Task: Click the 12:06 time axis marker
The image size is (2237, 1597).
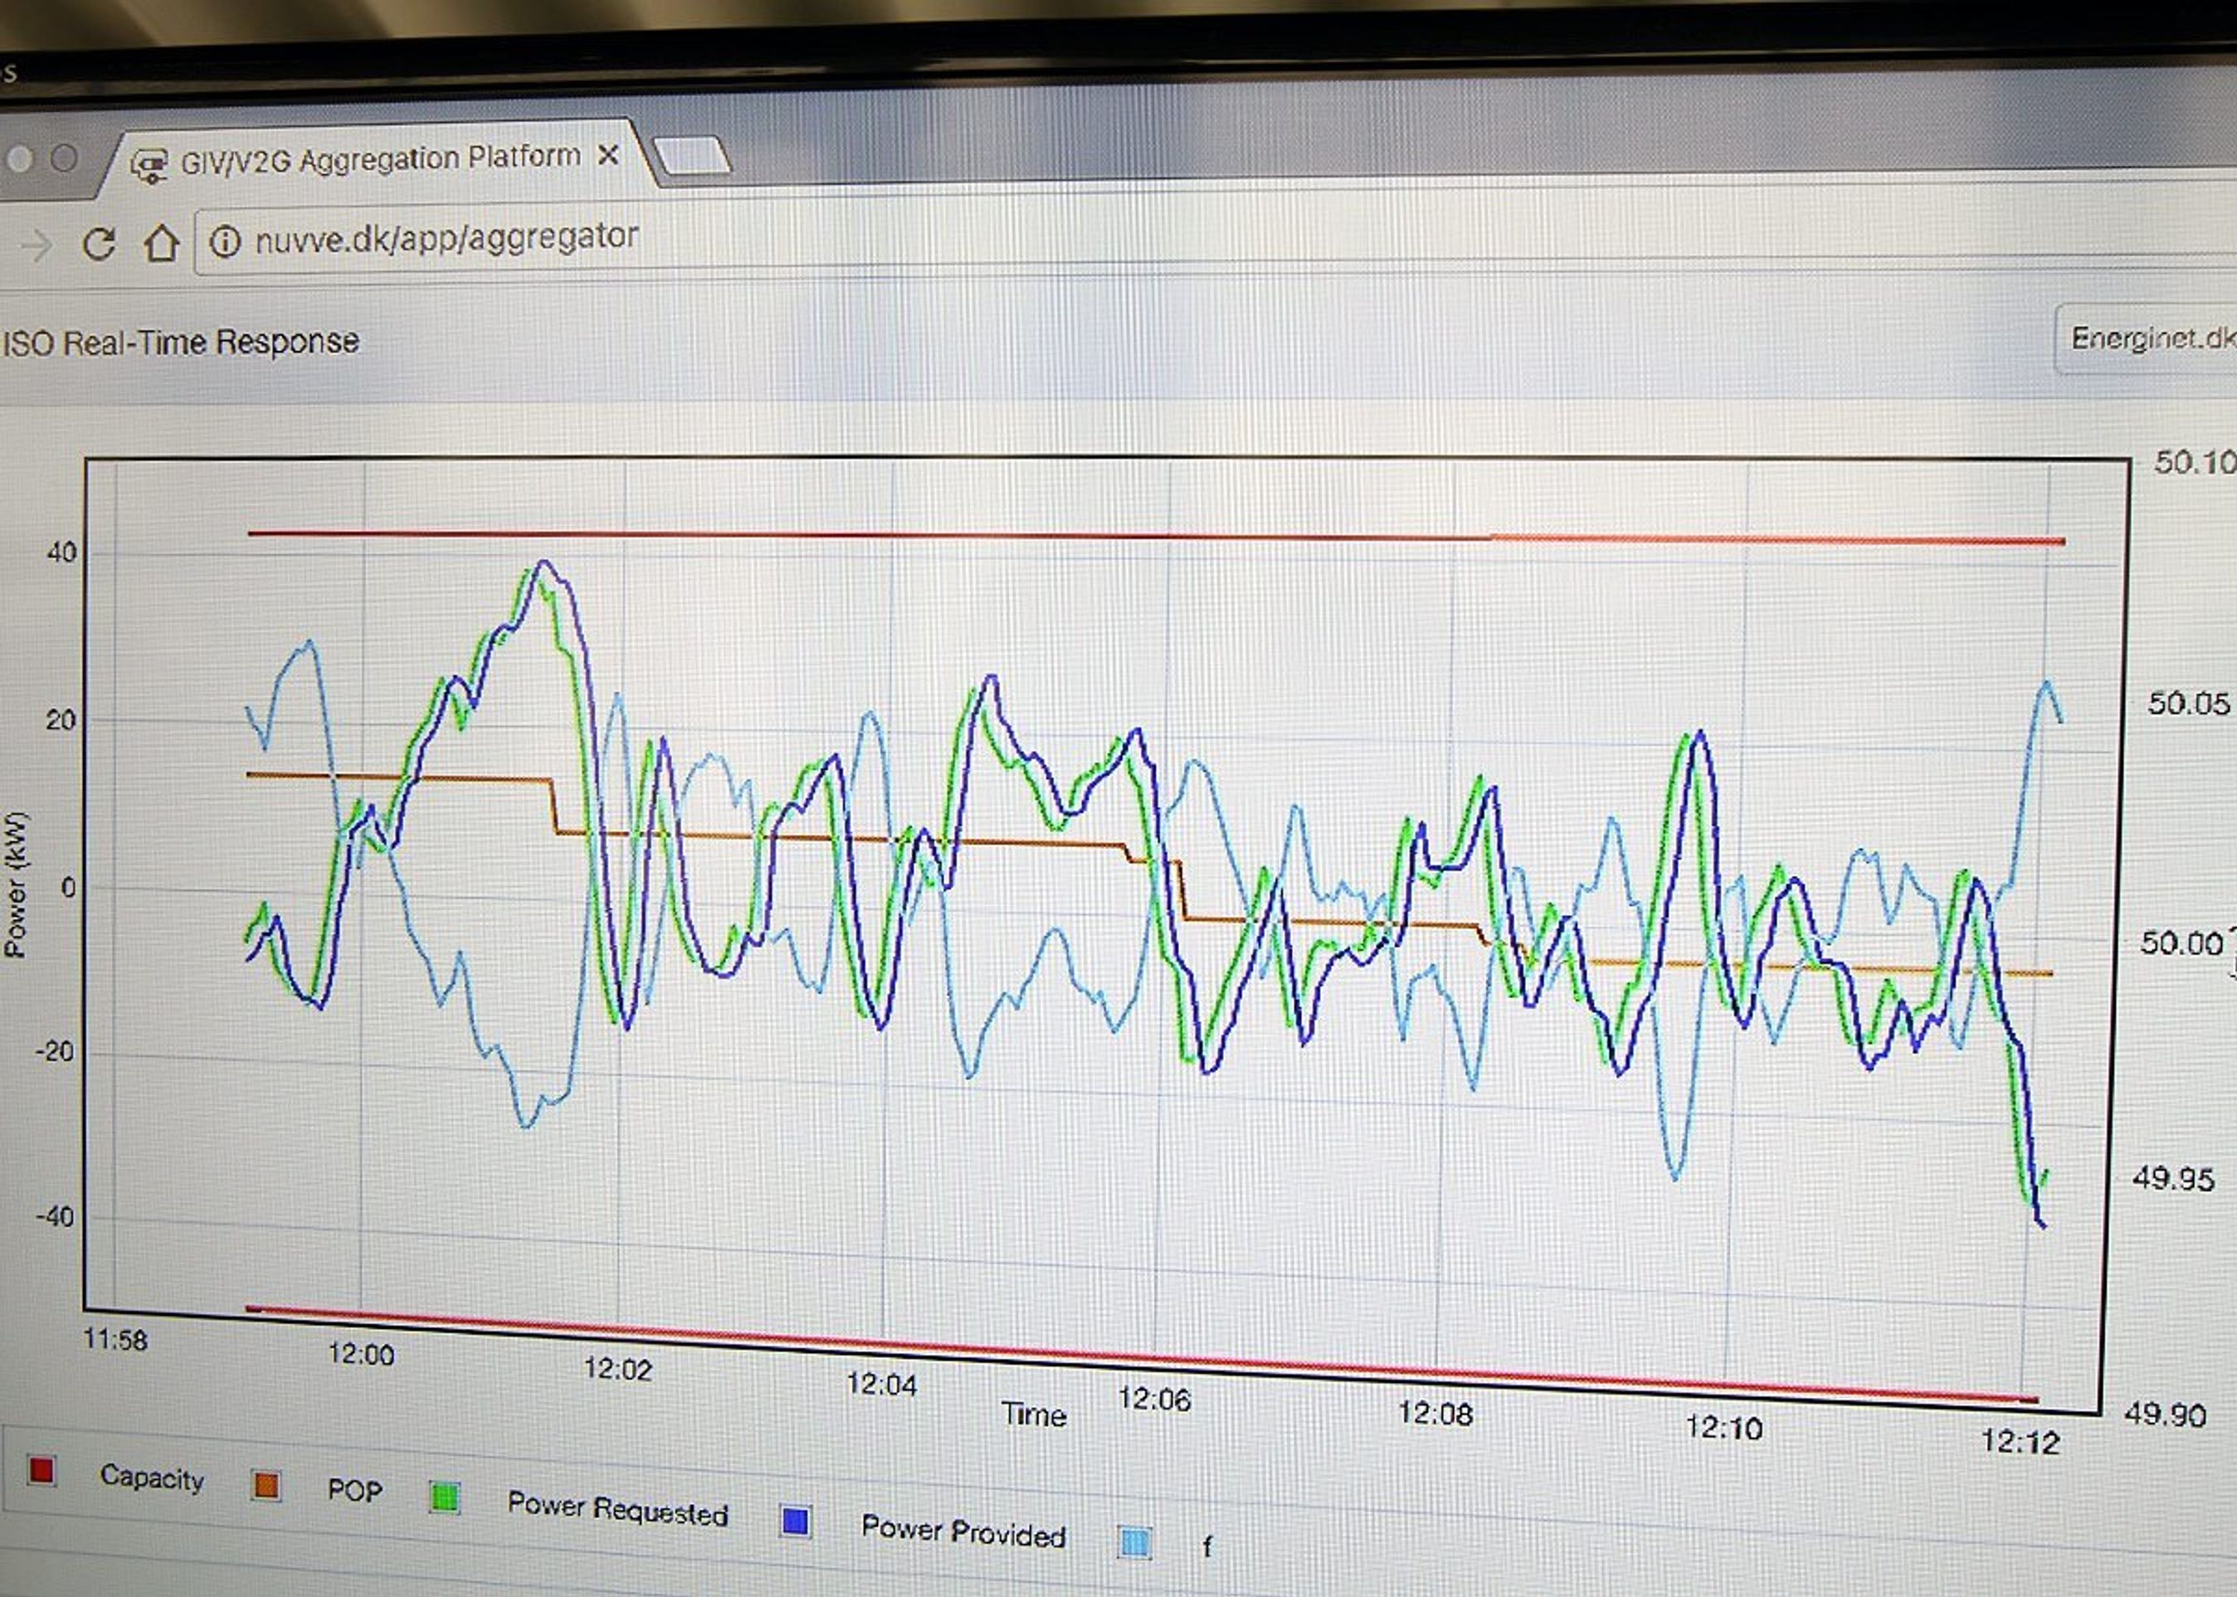Action: (x=1153, y=1399)
